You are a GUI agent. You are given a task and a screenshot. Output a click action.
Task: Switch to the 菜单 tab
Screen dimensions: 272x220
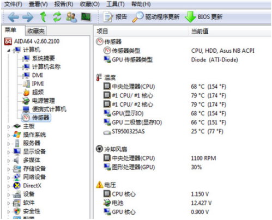pyautogui.click(x=10, y=30)
